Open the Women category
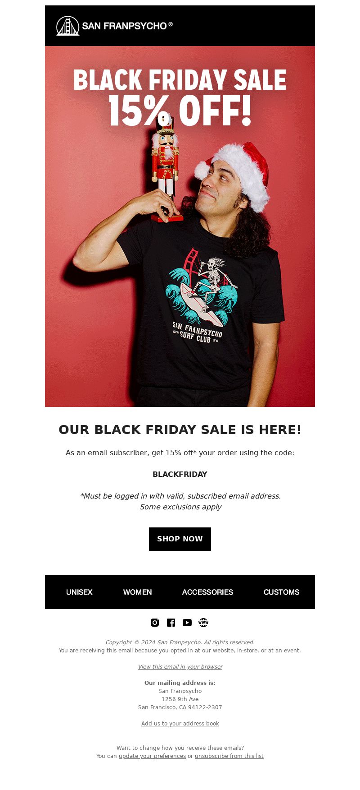360x790 pixels. (138, 592)
